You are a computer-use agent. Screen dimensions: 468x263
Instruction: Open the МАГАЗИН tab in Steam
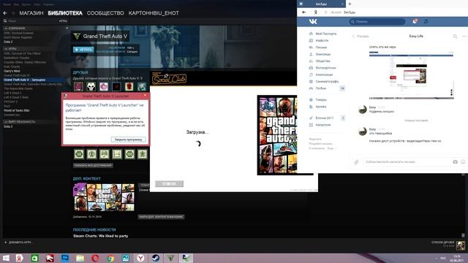31,13
